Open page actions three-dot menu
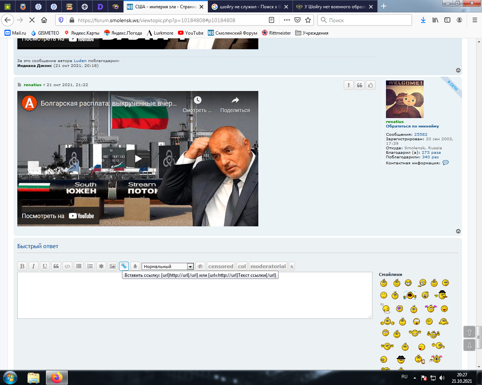 [x=287, y=20]
